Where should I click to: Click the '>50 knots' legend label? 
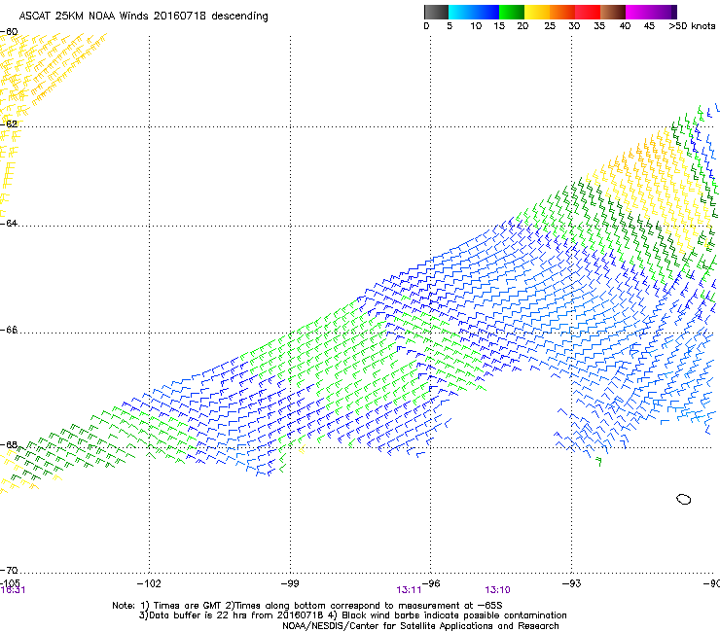point(692,26)
